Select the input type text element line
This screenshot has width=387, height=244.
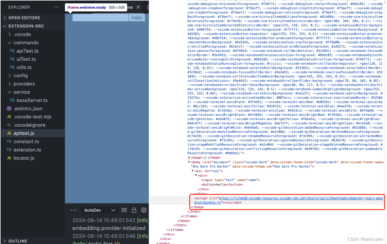(x=230, y=180)
